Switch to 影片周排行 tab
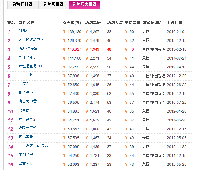The width and height of the screenshot is (217, 170). click(53, 5)
